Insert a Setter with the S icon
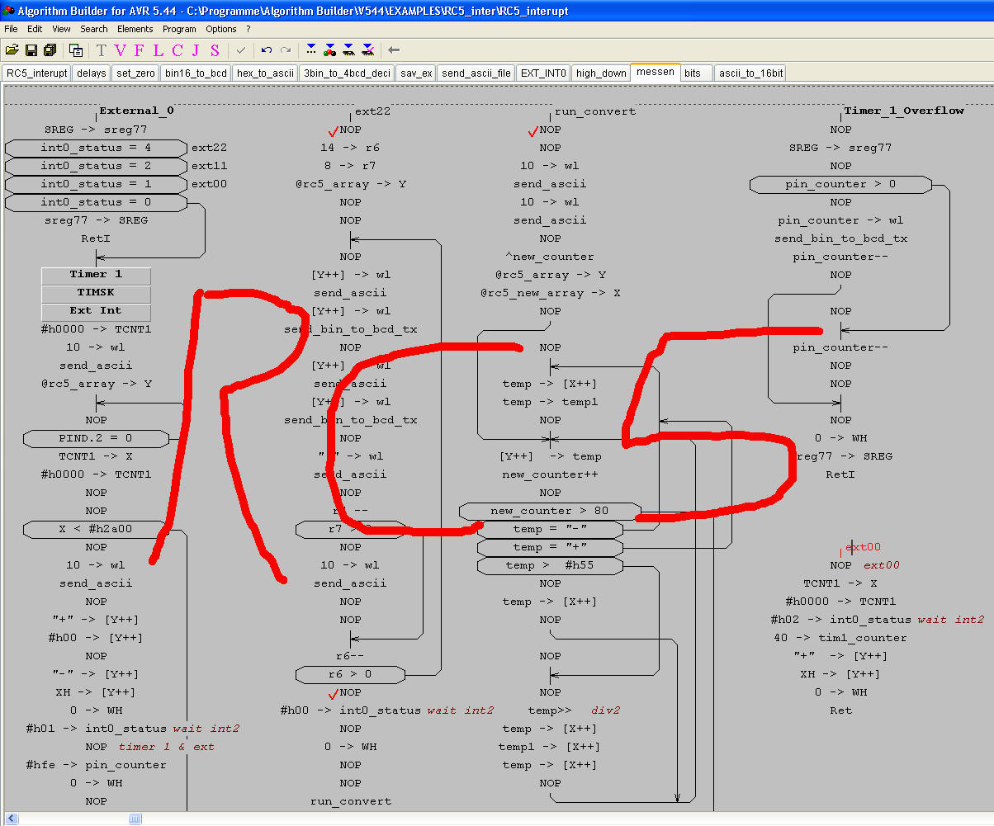Viewport: 994px width, 826px height. [215, 50]
